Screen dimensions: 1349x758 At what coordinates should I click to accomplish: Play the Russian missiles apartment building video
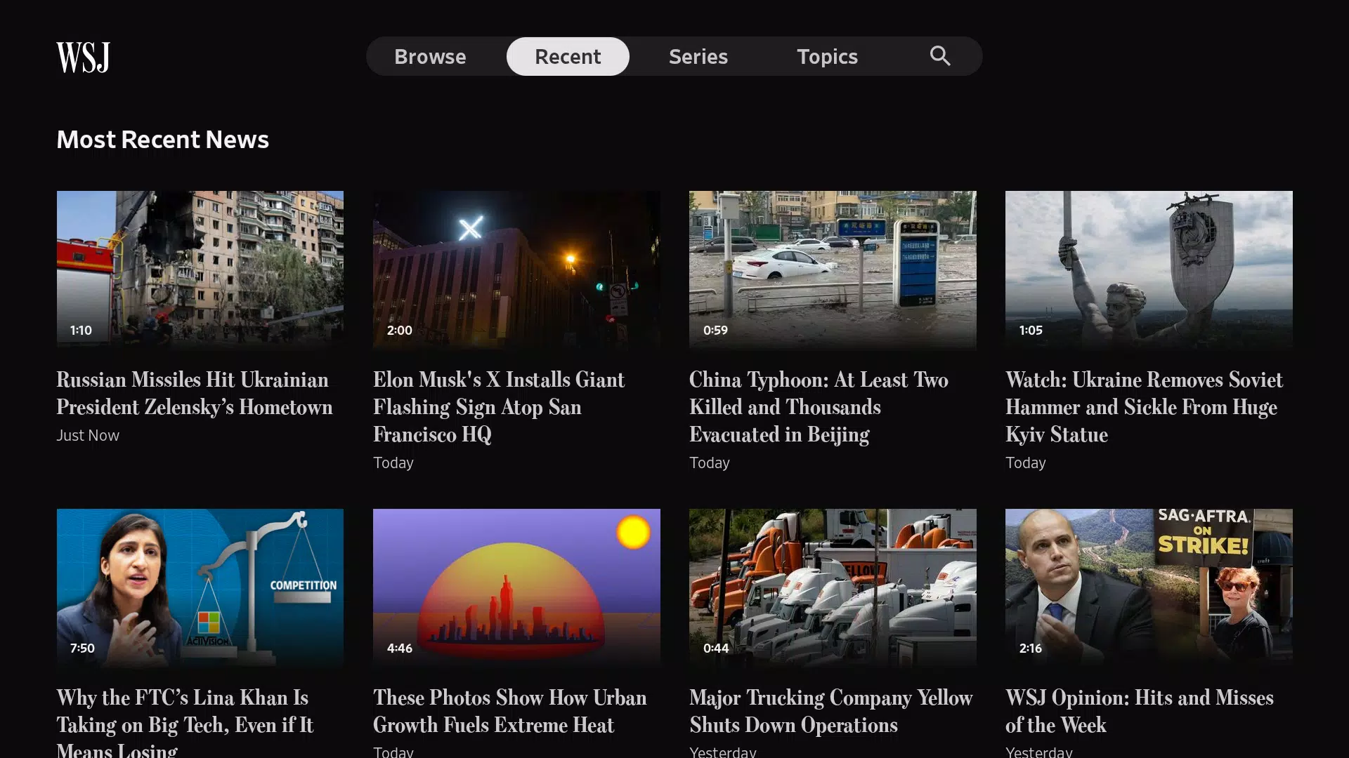click(200, 270)
